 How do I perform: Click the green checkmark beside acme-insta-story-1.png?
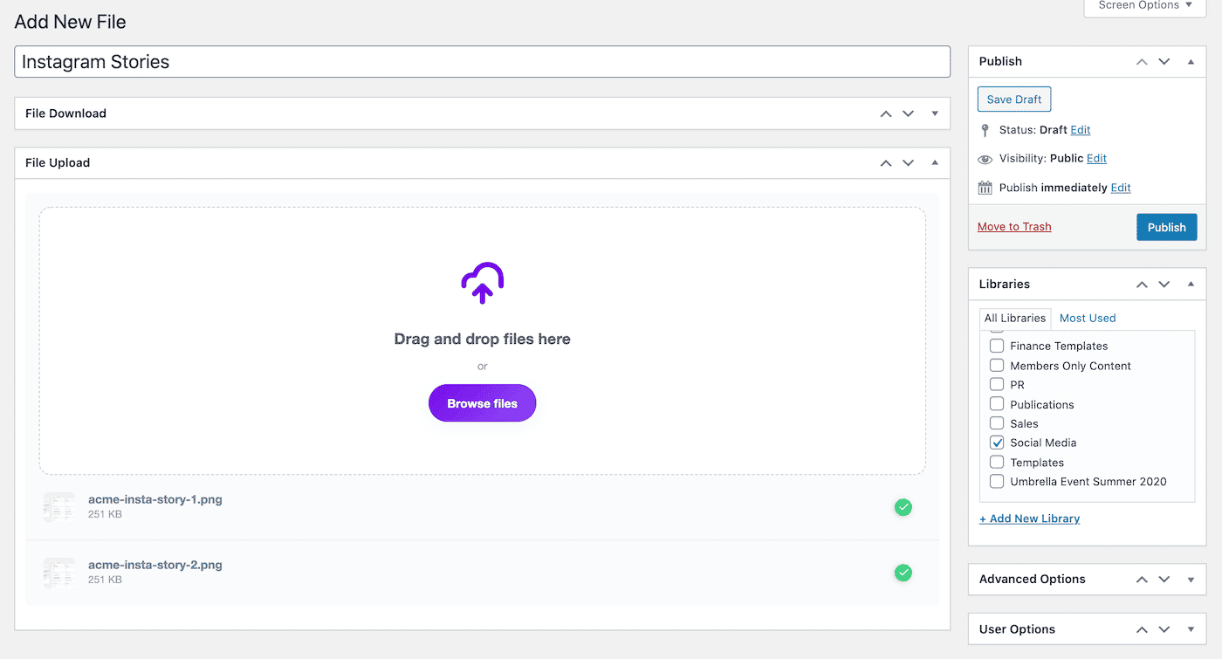pyautogui.click(x=903, y=507)
